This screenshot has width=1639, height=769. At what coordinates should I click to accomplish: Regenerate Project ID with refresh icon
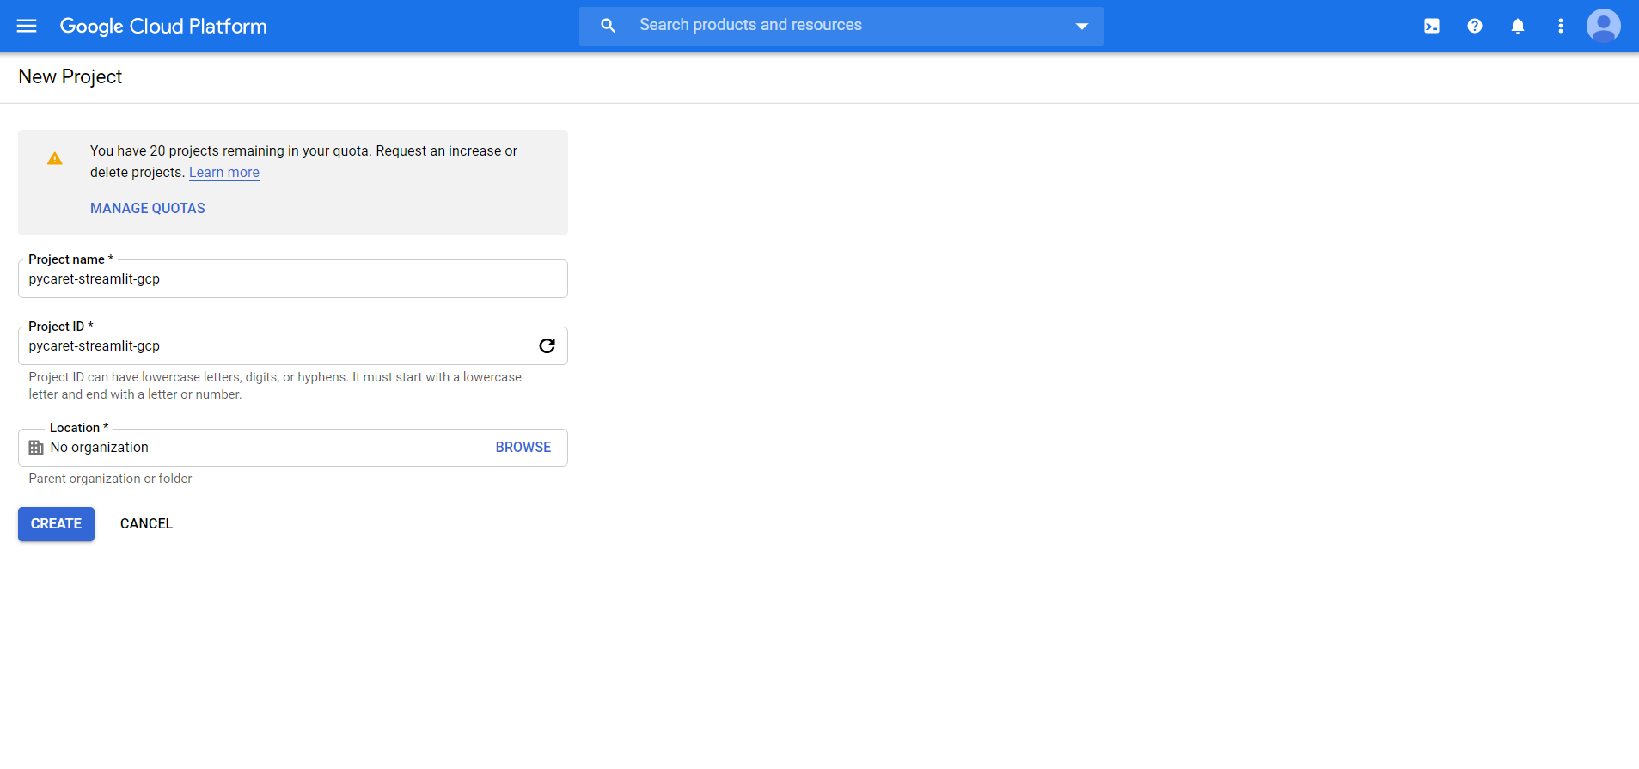(547, 346)
